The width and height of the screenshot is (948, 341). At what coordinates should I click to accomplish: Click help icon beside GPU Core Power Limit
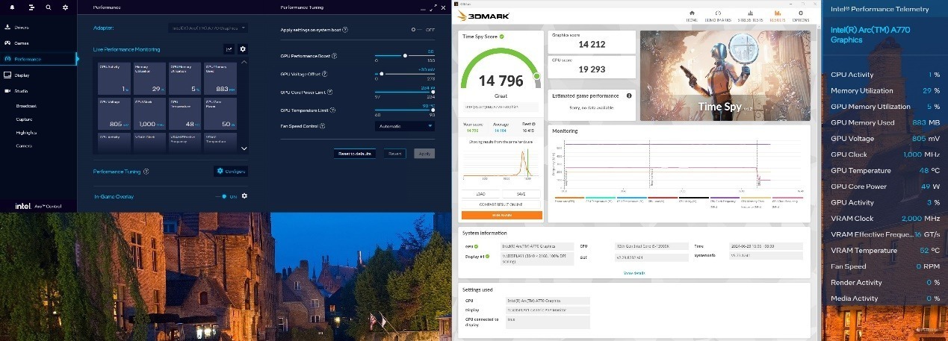(x=330, y=92)
